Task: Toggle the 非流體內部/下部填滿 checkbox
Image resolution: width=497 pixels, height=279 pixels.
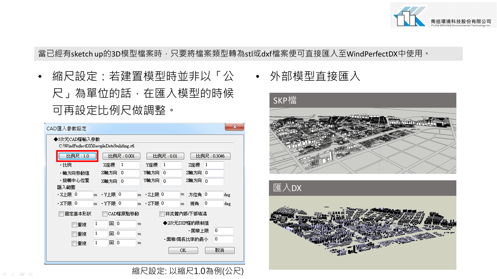Action: pos(162,214)
